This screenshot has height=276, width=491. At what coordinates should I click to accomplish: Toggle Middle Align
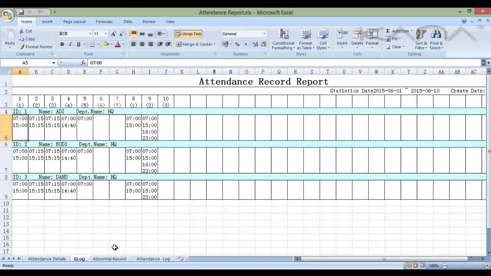[x=142, y=34]
